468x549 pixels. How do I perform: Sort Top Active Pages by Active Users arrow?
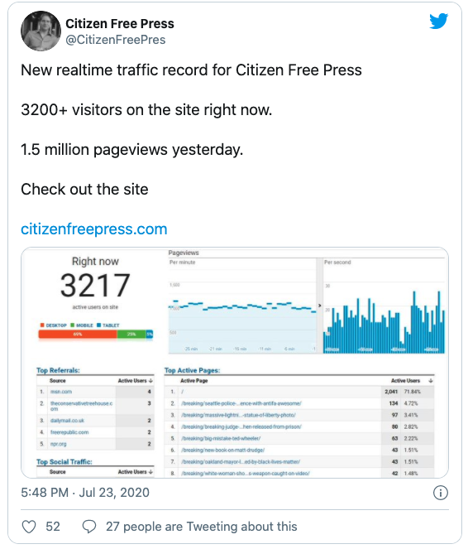pos(431,381)
